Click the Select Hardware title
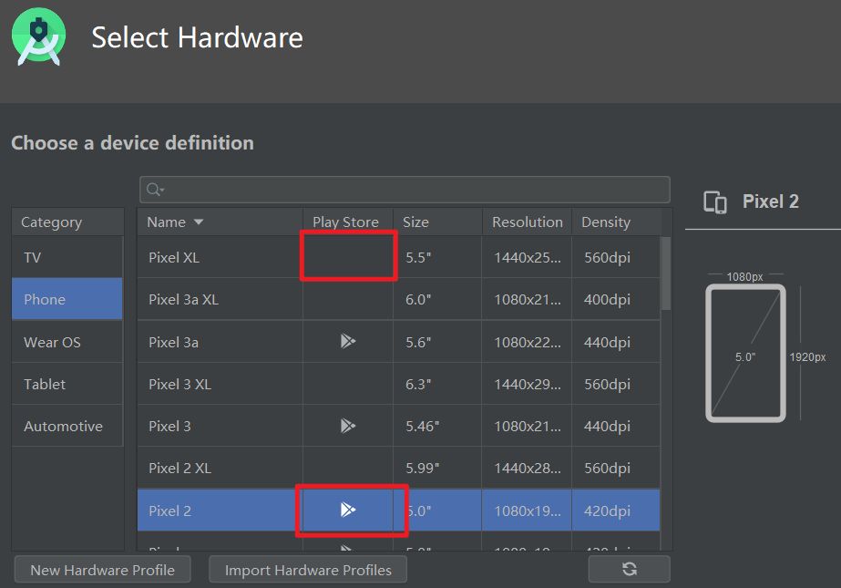841x588 pixels. click(x=197, y=37)
